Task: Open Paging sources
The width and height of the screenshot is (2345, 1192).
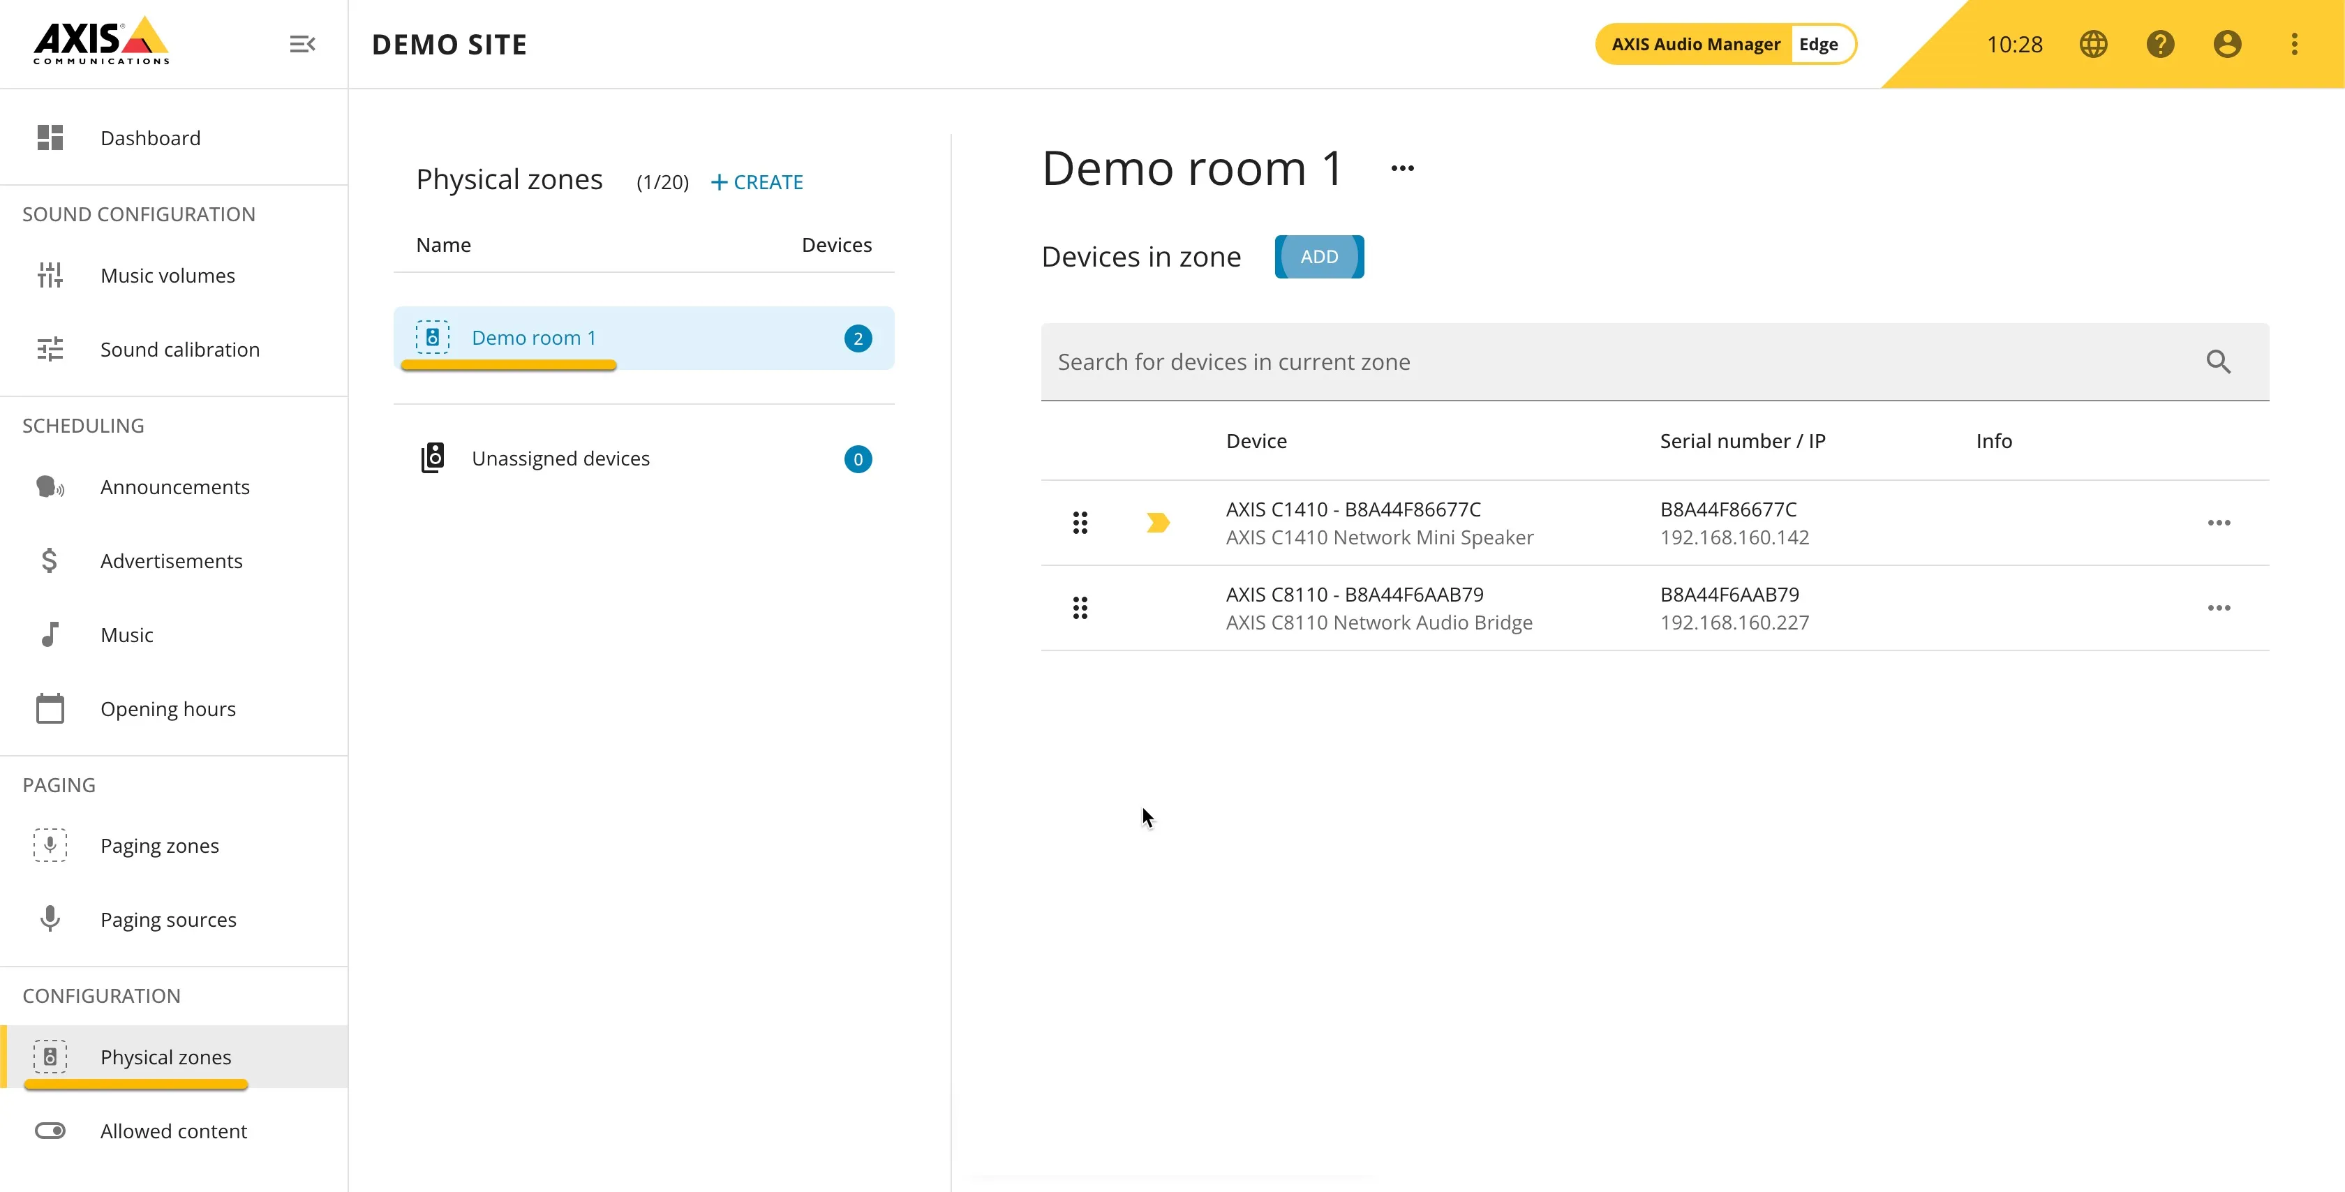Action: tap(174, 920)
